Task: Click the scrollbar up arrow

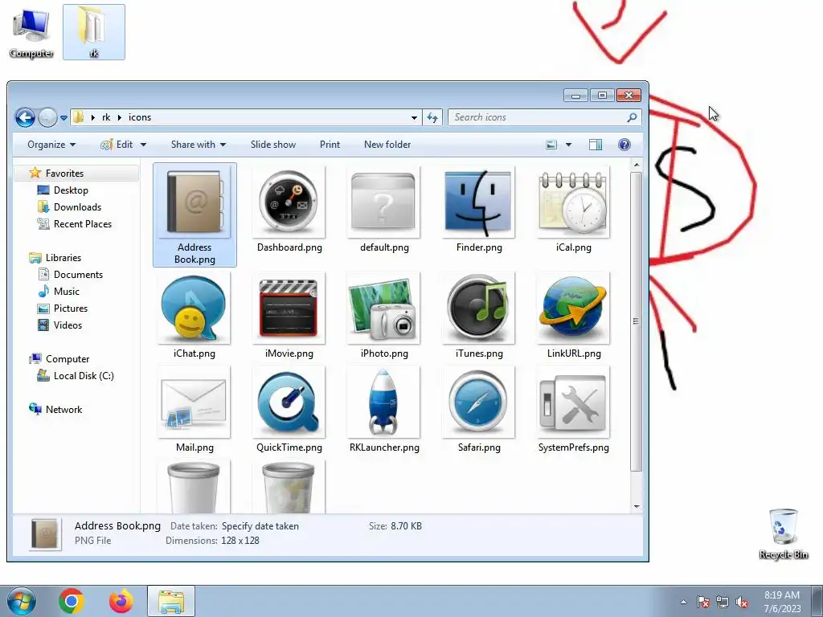Action: 637,165
